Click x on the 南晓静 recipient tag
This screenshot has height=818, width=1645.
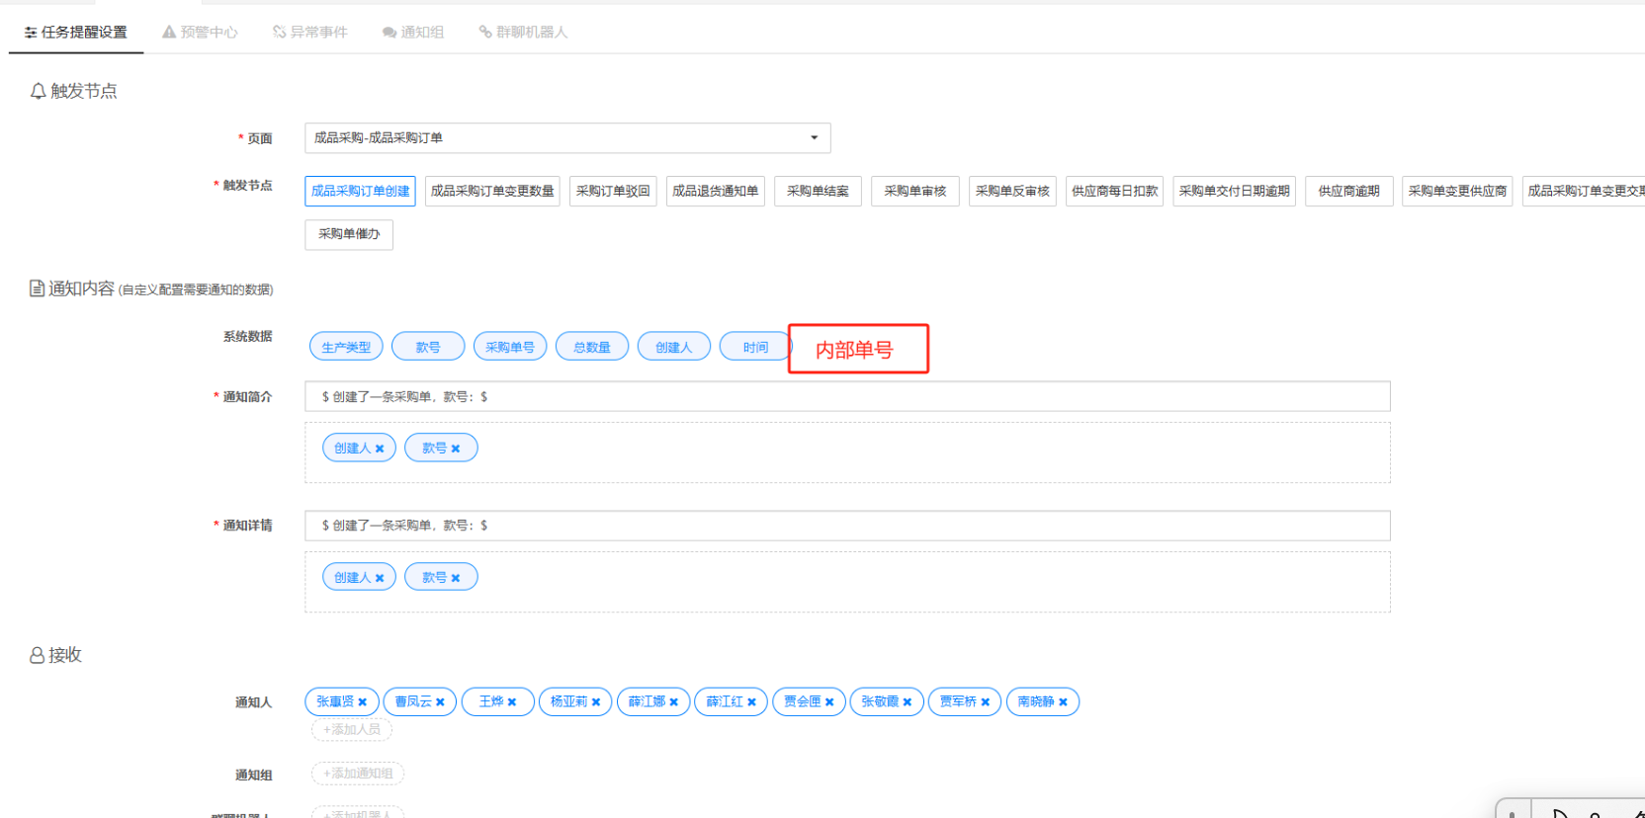tap(1063, 702)
